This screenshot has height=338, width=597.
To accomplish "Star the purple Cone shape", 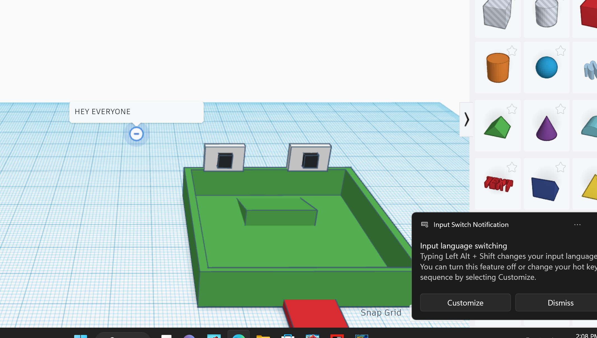I will tap(560, 109).
